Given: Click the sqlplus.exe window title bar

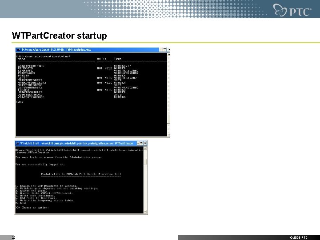Looking at the screenshot, I should (x=87, y=50).
